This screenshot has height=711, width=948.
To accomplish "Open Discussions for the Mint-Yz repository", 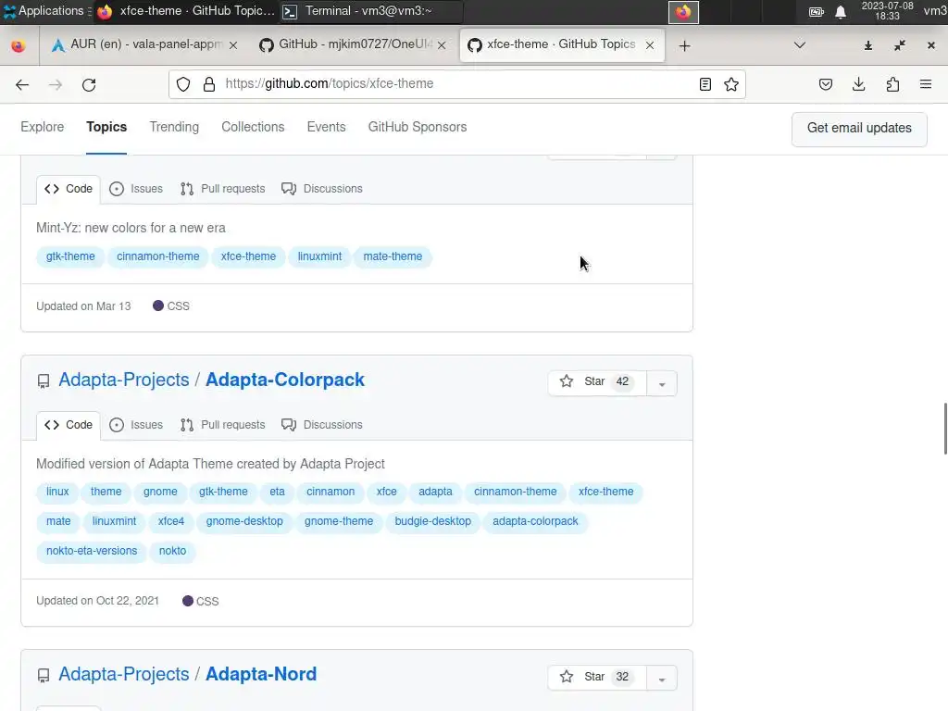I will (x=321, y=189).
